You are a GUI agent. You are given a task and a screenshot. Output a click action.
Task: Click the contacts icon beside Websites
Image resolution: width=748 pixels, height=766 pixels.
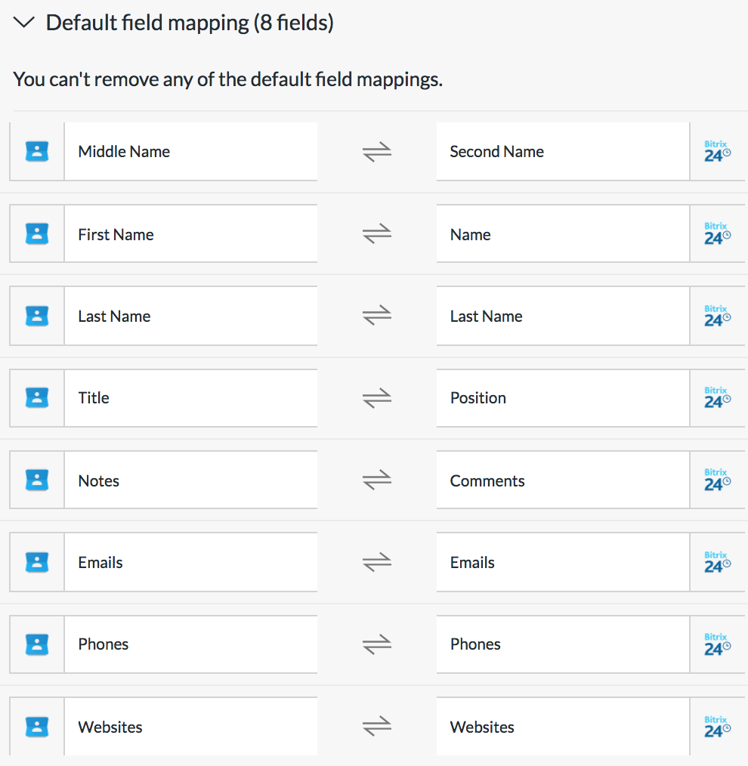tap(37, 727)
